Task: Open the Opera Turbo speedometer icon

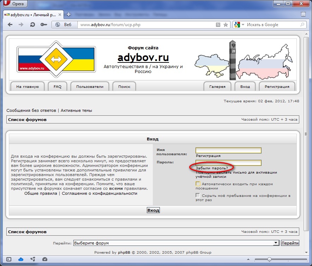Action: tap(44, 259)
